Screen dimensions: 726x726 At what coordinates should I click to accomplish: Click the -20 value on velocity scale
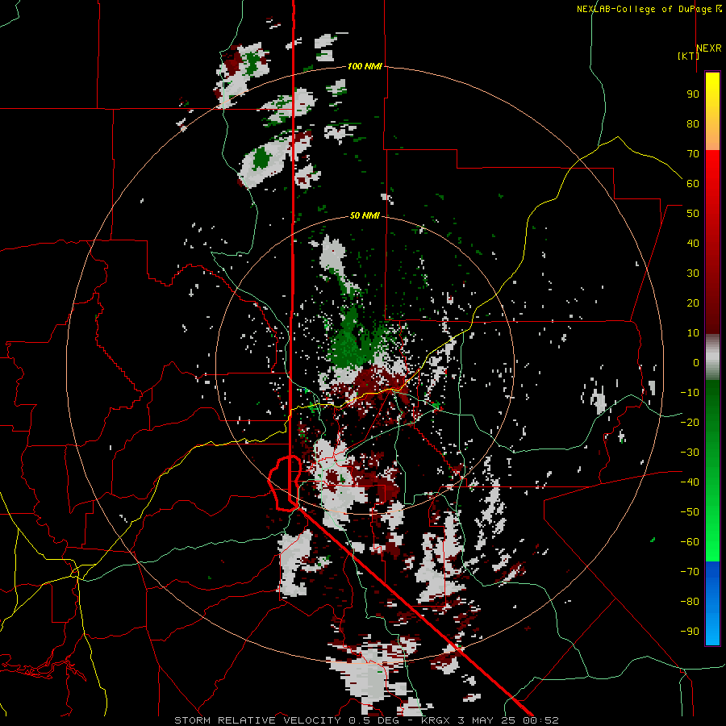pyautogui.click(x=690, y=422)
